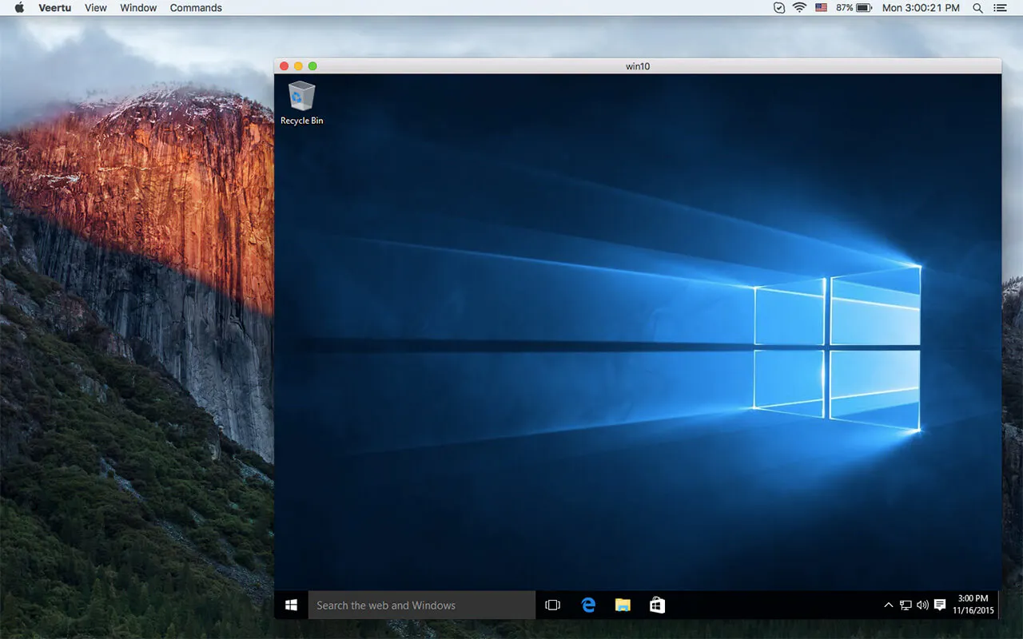This screenshot has height=639, width=1023.
Task: Click the US flag input source icon
Action: click(821, 8)
